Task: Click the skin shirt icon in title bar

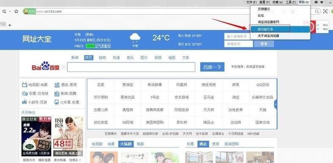Action: (322, 2)
